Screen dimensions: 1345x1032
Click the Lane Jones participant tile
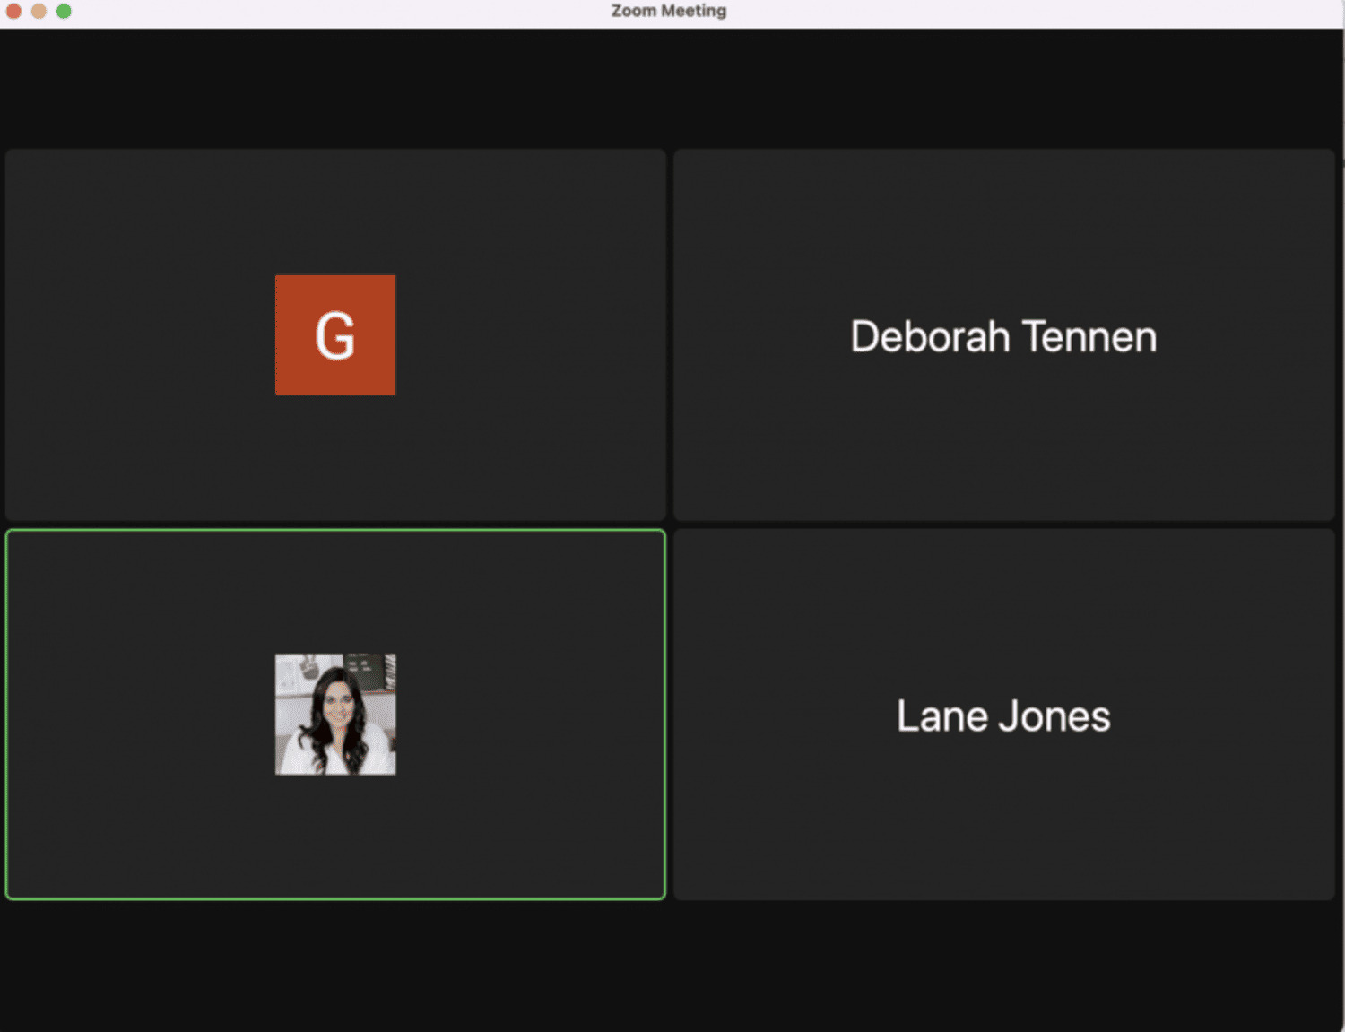[x=1004, y=715]
